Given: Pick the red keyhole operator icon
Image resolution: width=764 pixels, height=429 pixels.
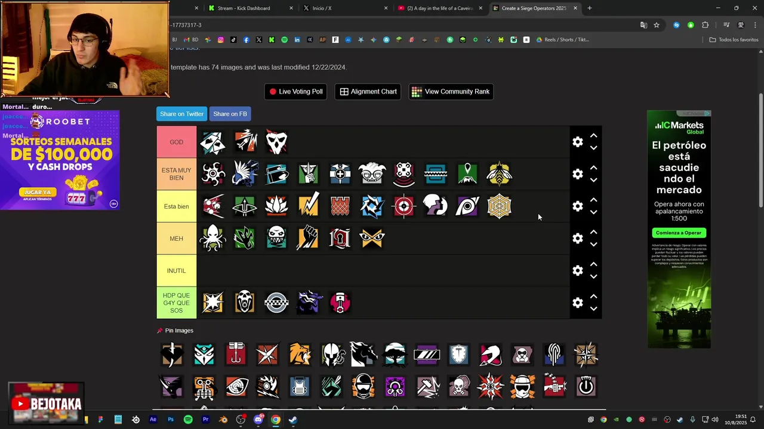Looking at the screenshot, I should point(340,238).
